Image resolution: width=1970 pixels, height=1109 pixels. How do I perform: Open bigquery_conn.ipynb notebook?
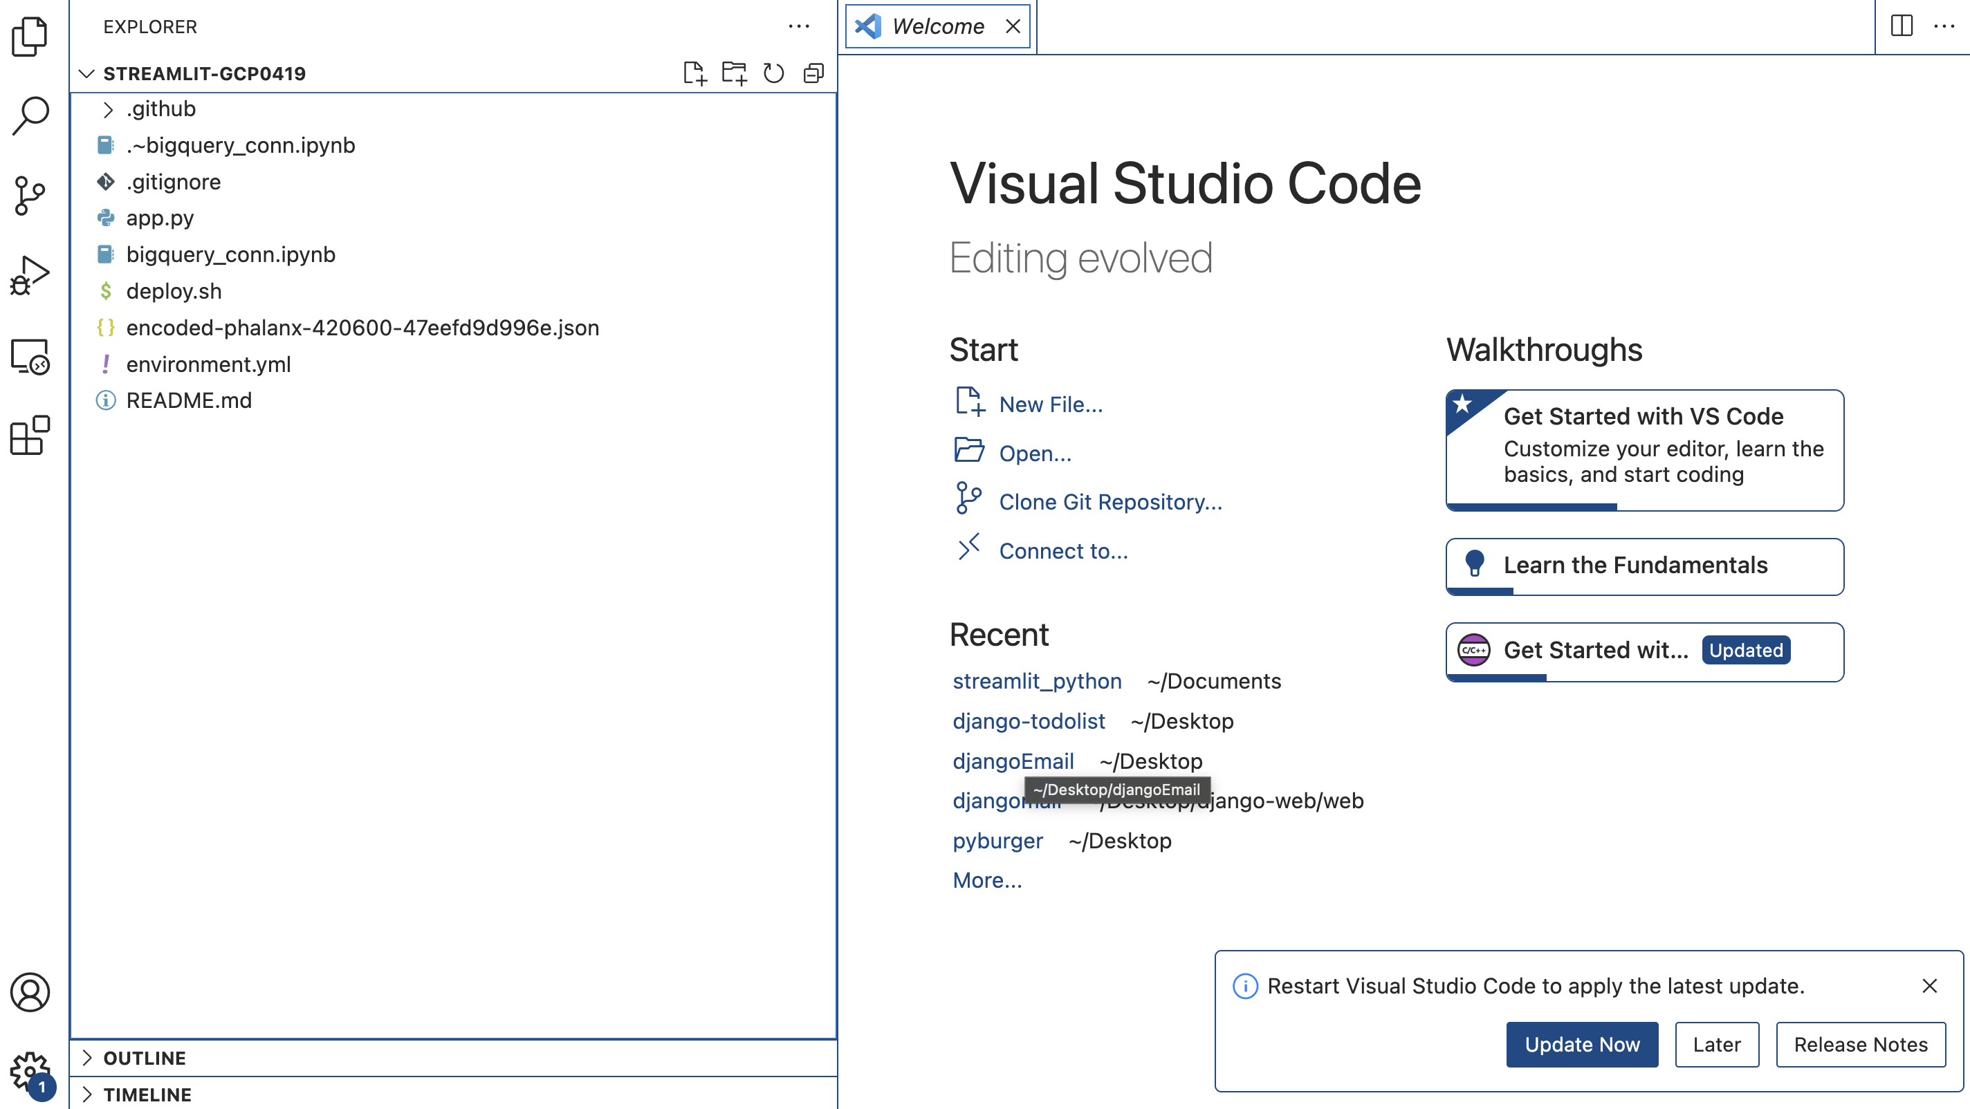tap(453, 254)
